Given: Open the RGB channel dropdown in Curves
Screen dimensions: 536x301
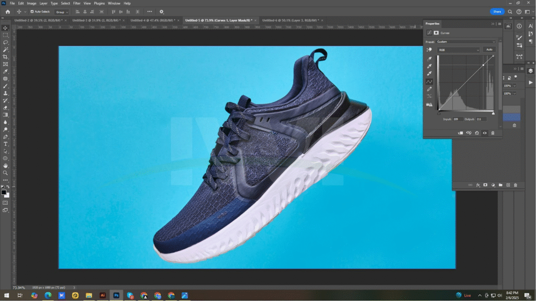Looking at the screenshot, I should click(459, 50).
